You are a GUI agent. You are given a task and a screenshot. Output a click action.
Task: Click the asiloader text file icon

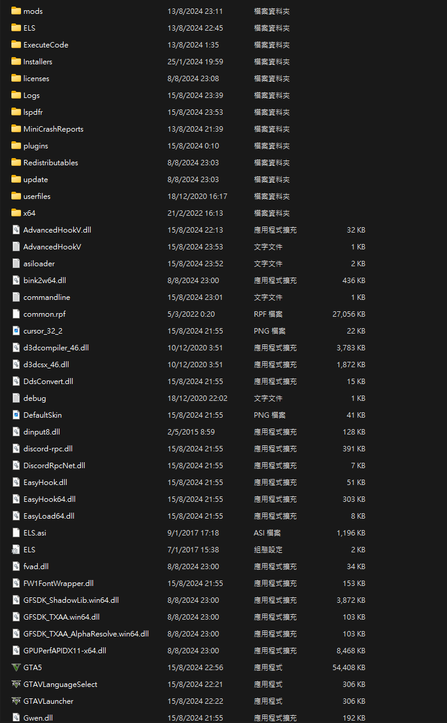click(16, 263)
